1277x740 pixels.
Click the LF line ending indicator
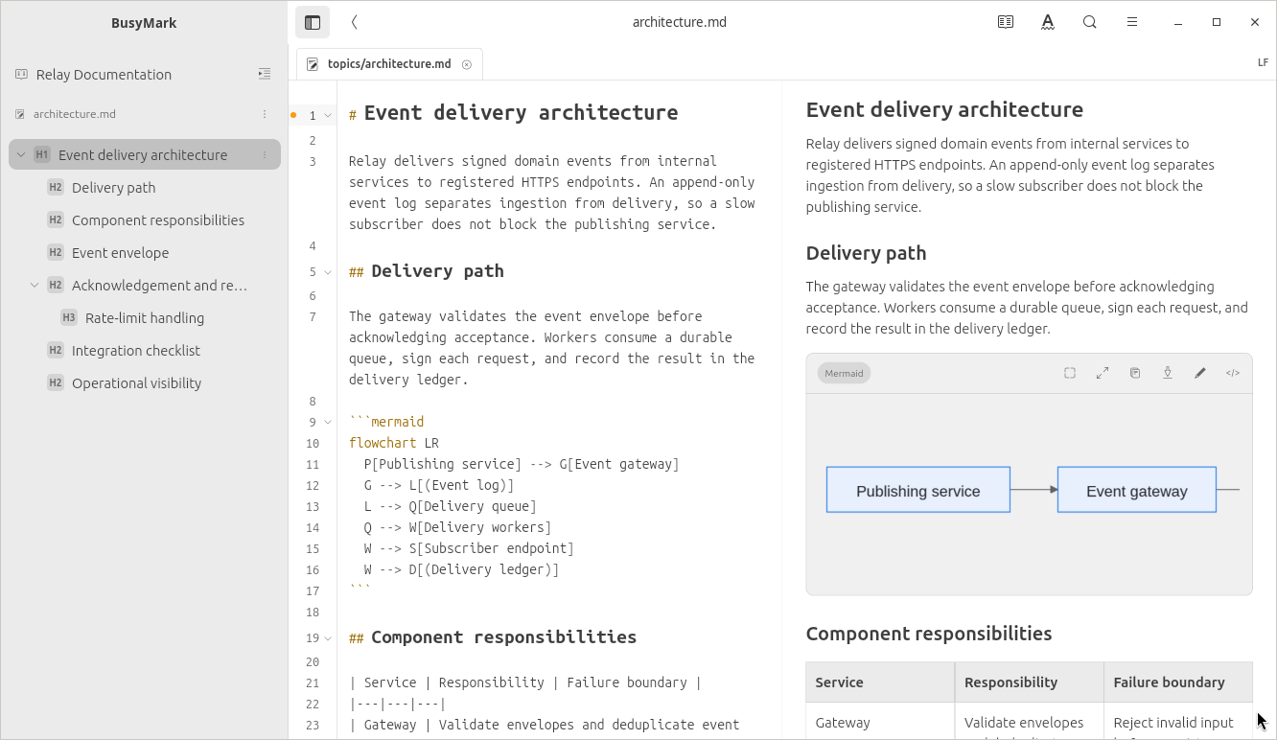click(x=1263, y=62)
